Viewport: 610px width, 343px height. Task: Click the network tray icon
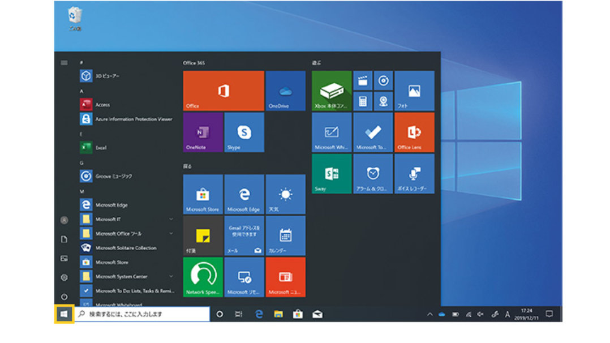coord(468,314)
